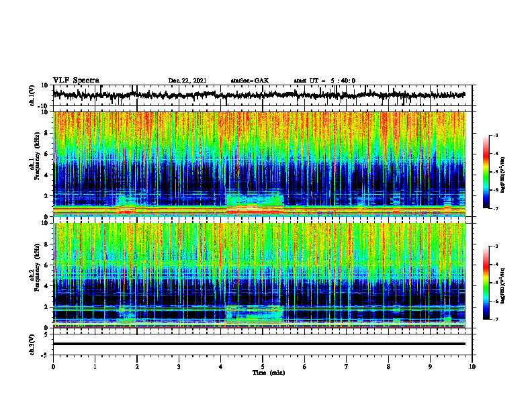Click time axis tick label "4"
Viewport: 532px width, 411px height.
coord(221,367)
